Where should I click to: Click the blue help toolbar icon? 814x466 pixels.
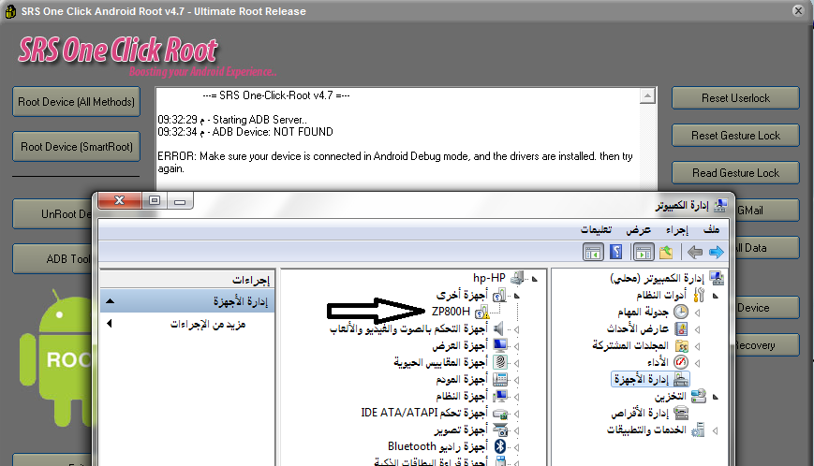[615, 253]
